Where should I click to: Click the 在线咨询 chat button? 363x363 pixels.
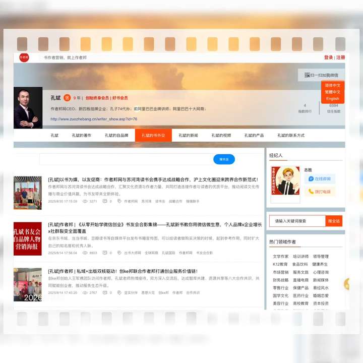click(320, 178)
